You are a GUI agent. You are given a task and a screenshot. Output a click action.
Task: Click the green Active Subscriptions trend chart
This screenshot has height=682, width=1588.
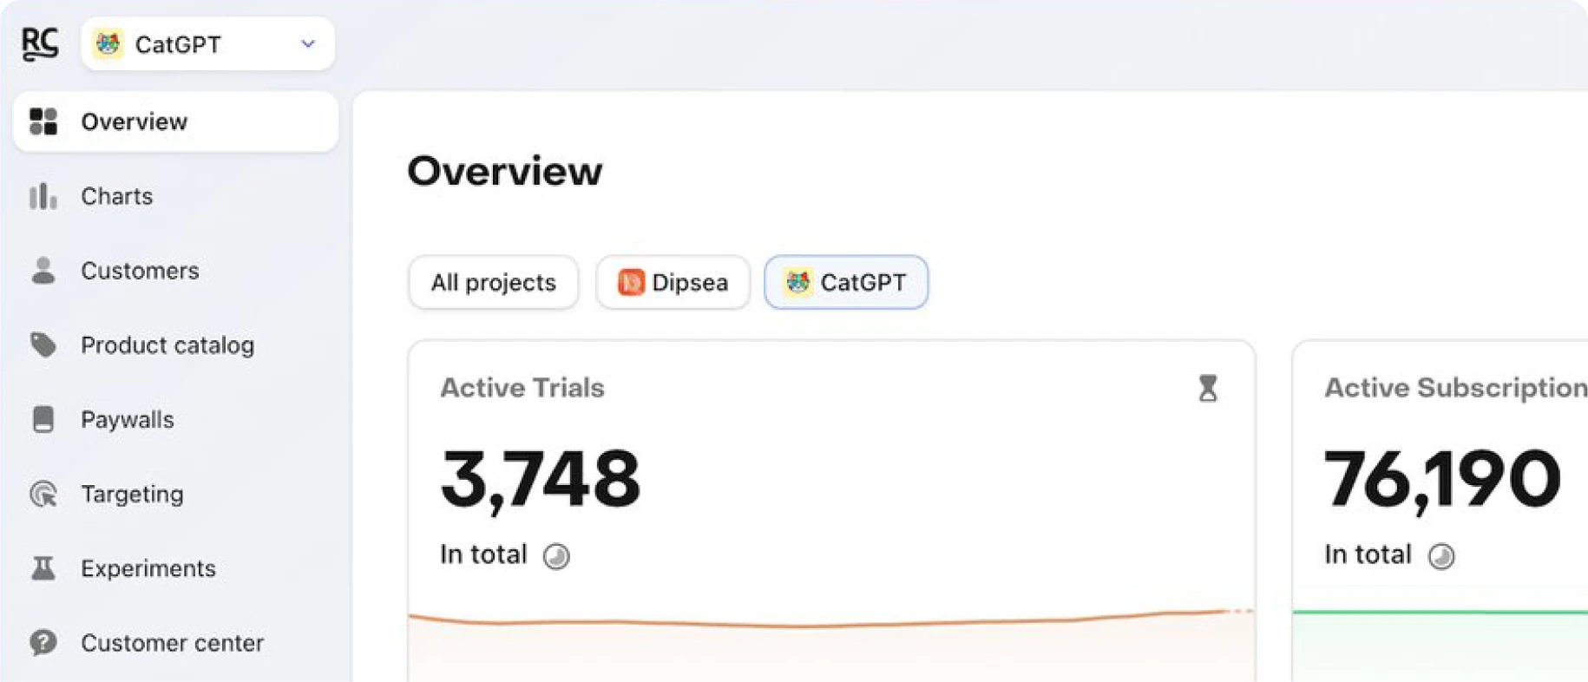coord(1440,645)
